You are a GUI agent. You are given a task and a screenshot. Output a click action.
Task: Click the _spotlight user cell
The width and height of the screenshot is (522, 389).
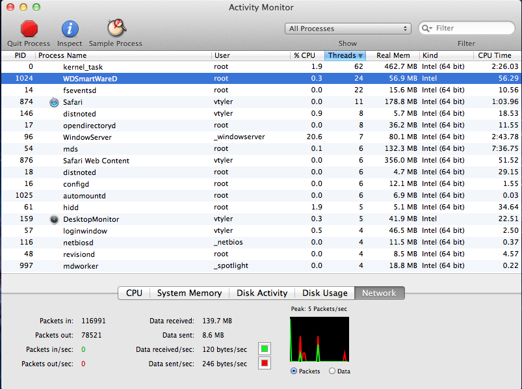coord(231,266)
